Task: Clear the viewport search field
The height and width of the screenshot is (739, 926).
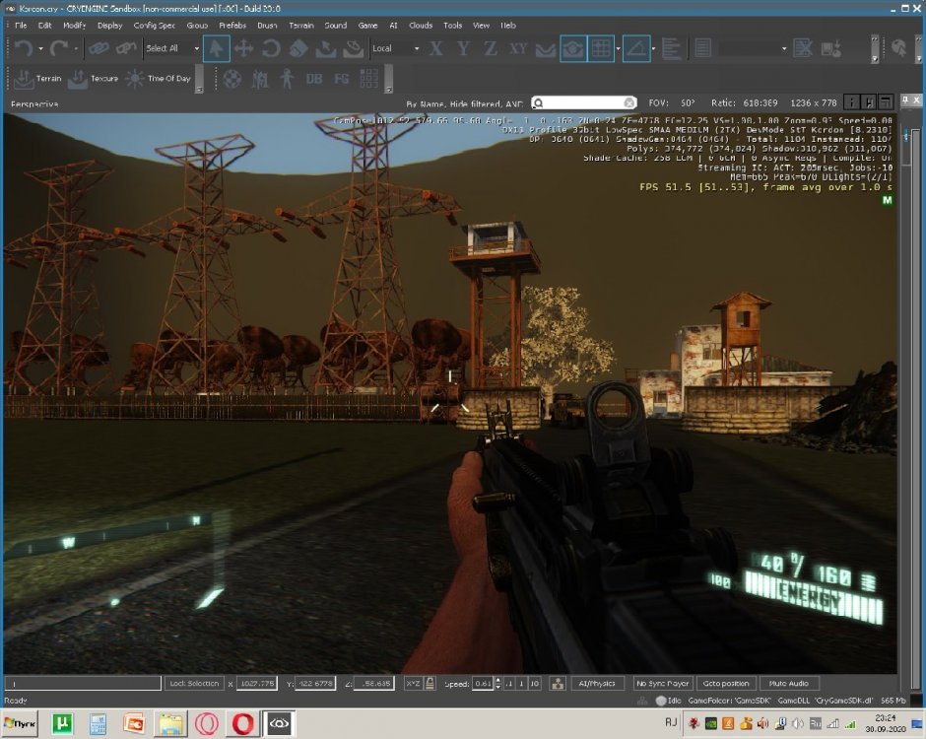Action: point(628,102)
